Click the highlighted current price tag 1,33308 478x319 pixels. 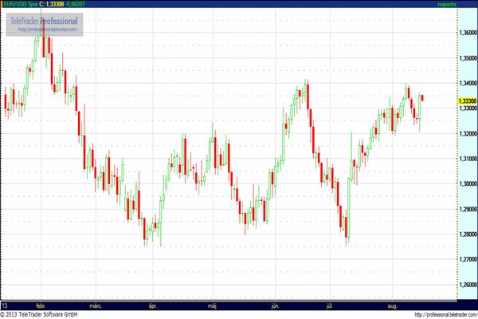tap(467, 101)
